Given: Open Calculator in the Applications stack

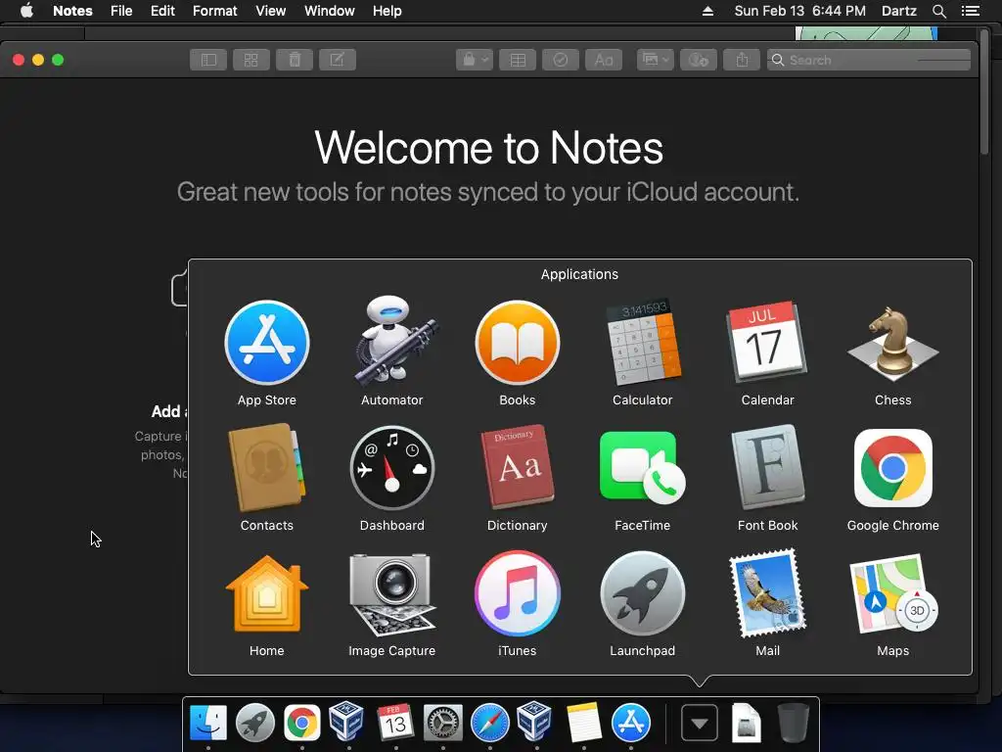Looking at the screenshot, I should (642, 343).
